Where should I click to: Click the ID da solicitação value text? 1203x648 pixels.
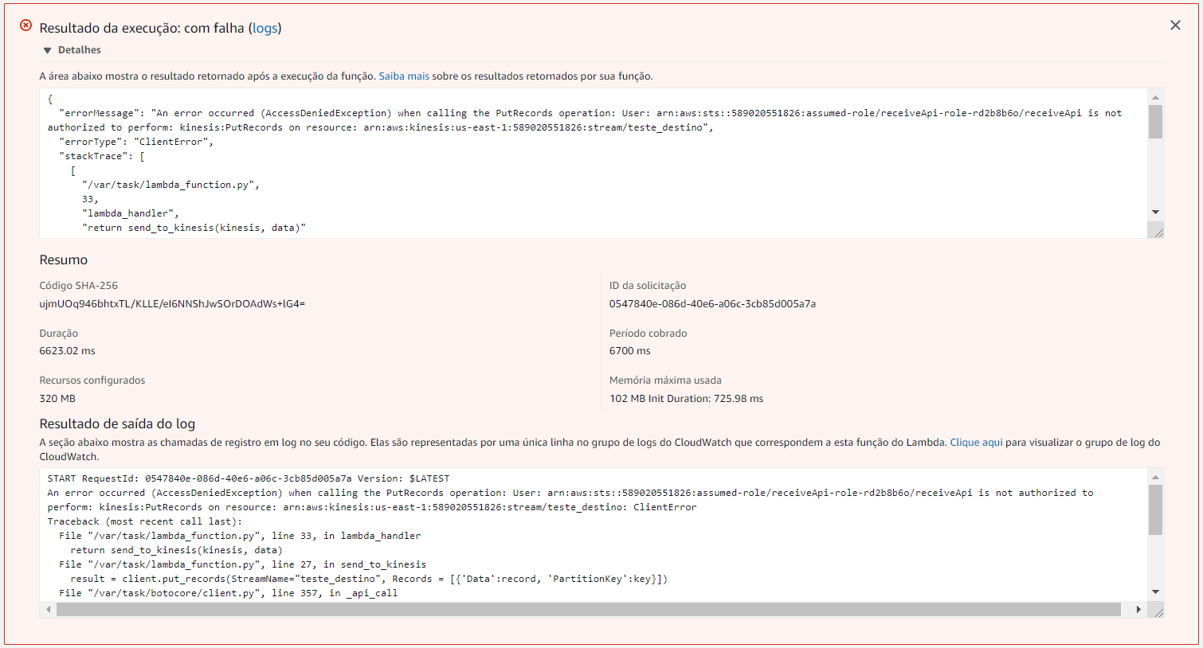click(x=712, y=304)
